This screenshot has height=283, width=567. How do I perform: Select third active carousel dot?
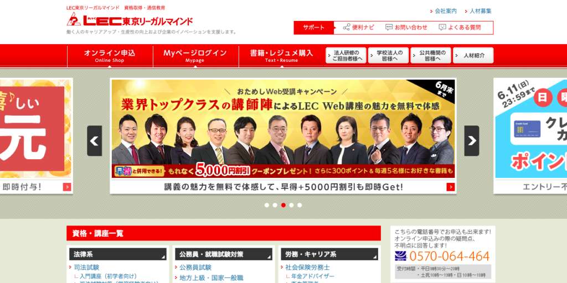283,205
